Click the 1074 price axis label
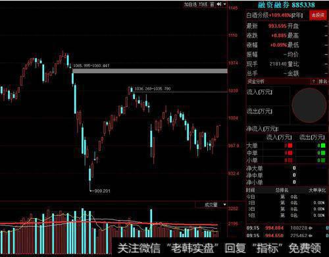Screen dimensions: 329x257 coord(233,63)
